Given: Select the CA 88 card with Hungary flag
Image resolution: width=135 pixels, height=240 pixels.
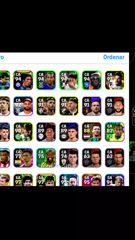Looking at the screenshot, I should coord(92,132).
